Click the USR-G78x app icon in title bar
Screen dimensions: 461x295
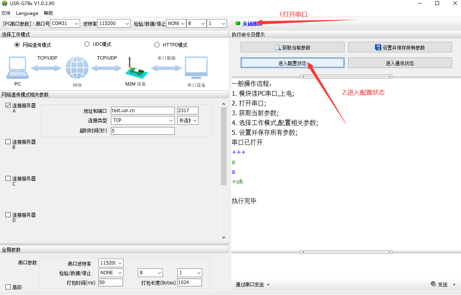(x=5, y=4)
